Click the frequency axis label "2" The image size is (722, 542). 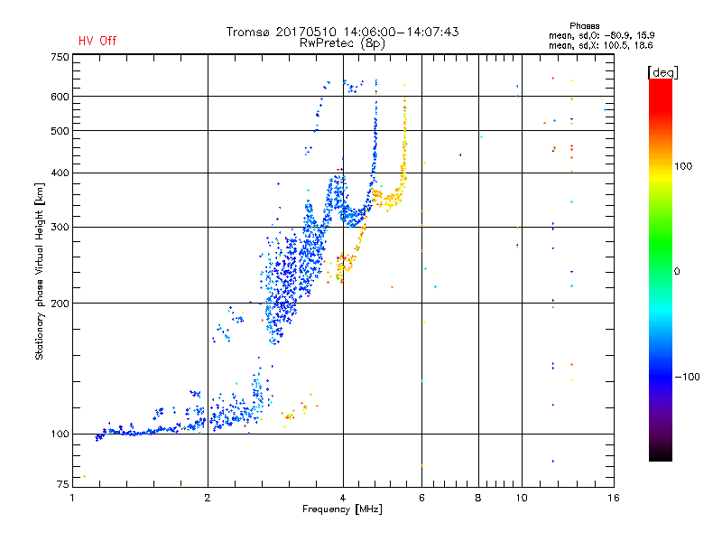(208, 498)
